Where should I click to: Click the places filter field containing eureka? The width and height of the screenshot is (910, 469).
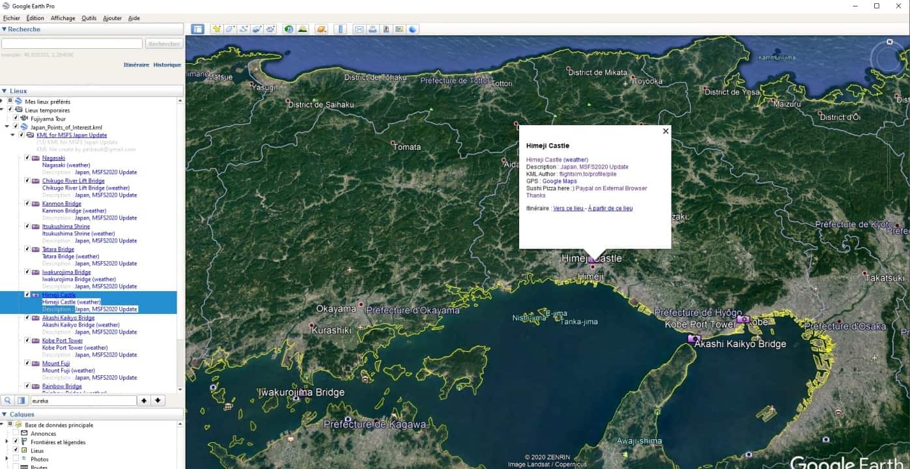pos(83,401)
